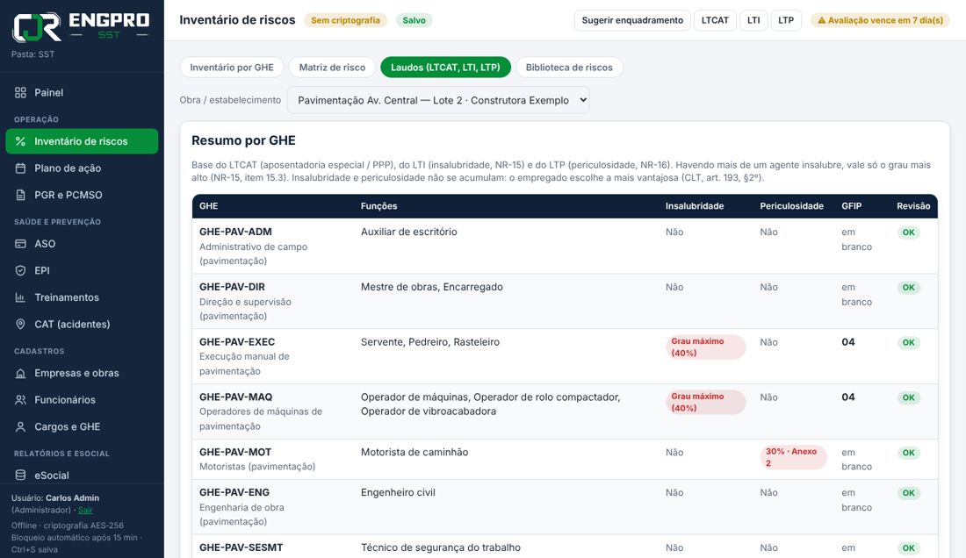Switch to the Inventário por GHE tab
The width and height of the screenshot is (966, 558).
click(232, 67)
